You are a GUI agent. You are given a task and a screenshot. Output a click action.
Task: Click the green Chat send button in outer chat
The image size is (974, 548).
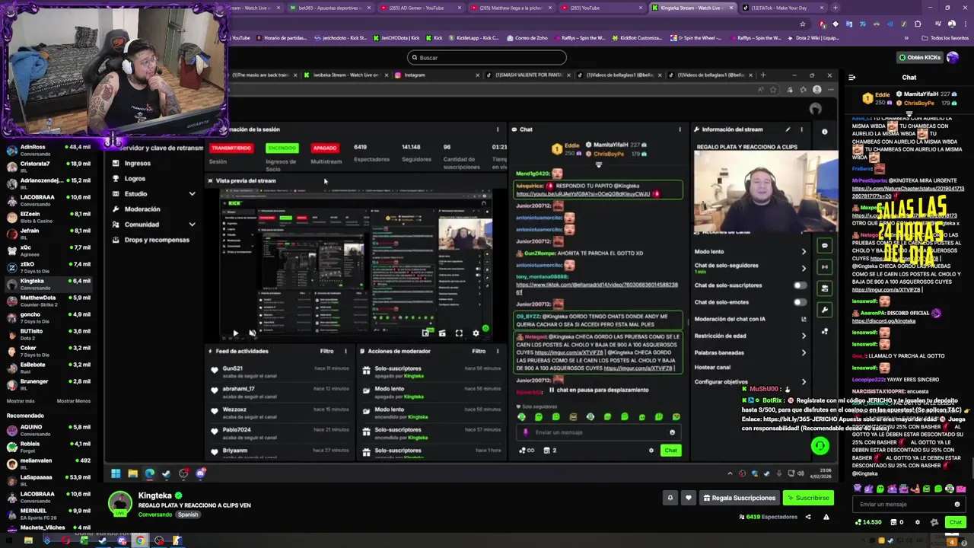coord(956,522)
